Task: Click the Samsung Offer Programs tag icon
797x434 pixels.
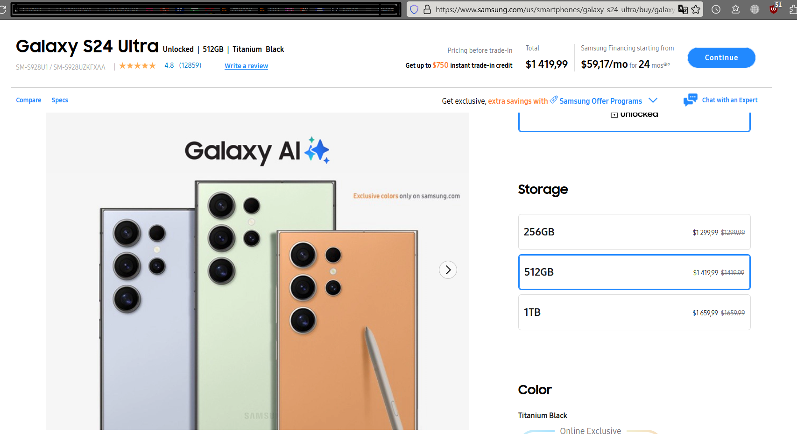Action: click(x=554, y=100)
